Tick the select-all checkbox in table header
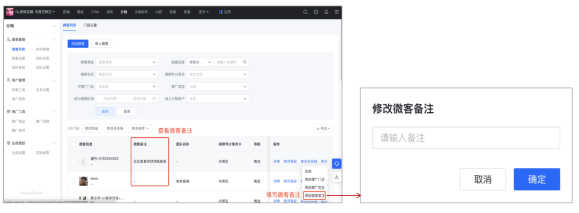This screenshot has height=213, width=579. [x=73, y=144]
